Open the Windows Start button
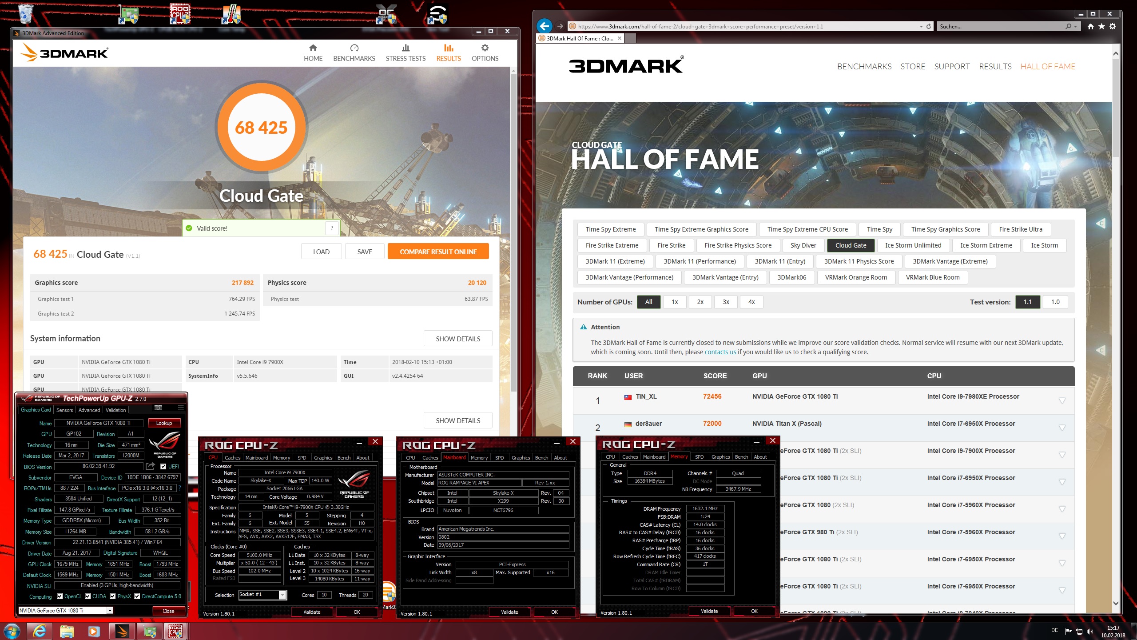This screenshot has height=640, width=1137. [12, 631]
